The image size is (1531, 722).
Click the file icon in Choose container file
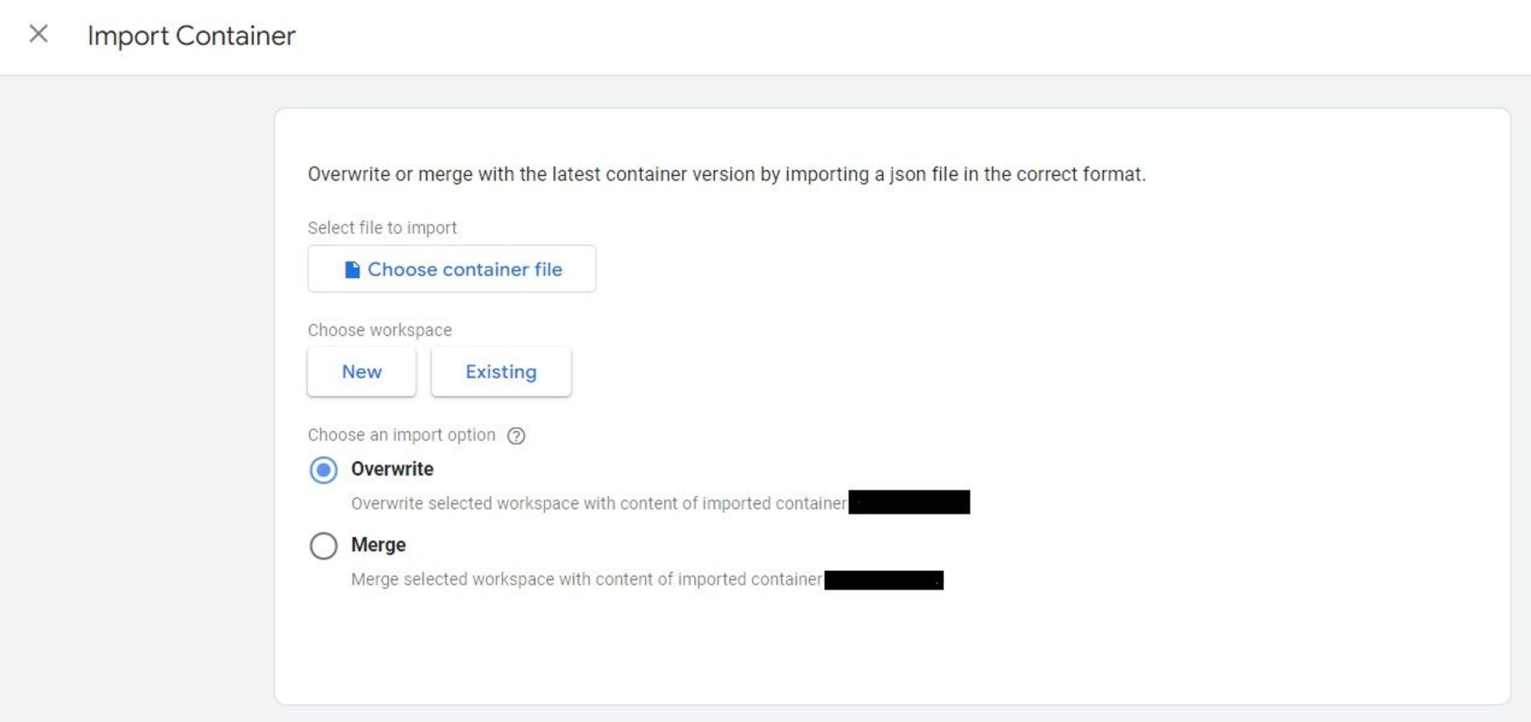[x=352, y=270]
